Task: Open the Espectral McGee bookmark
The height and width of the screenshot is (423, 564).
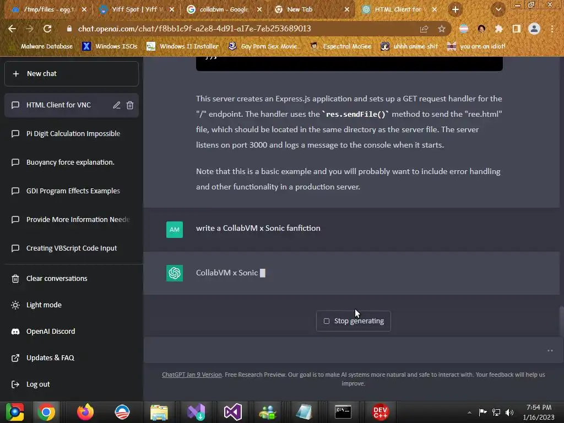Action: [x=340, y=46]
